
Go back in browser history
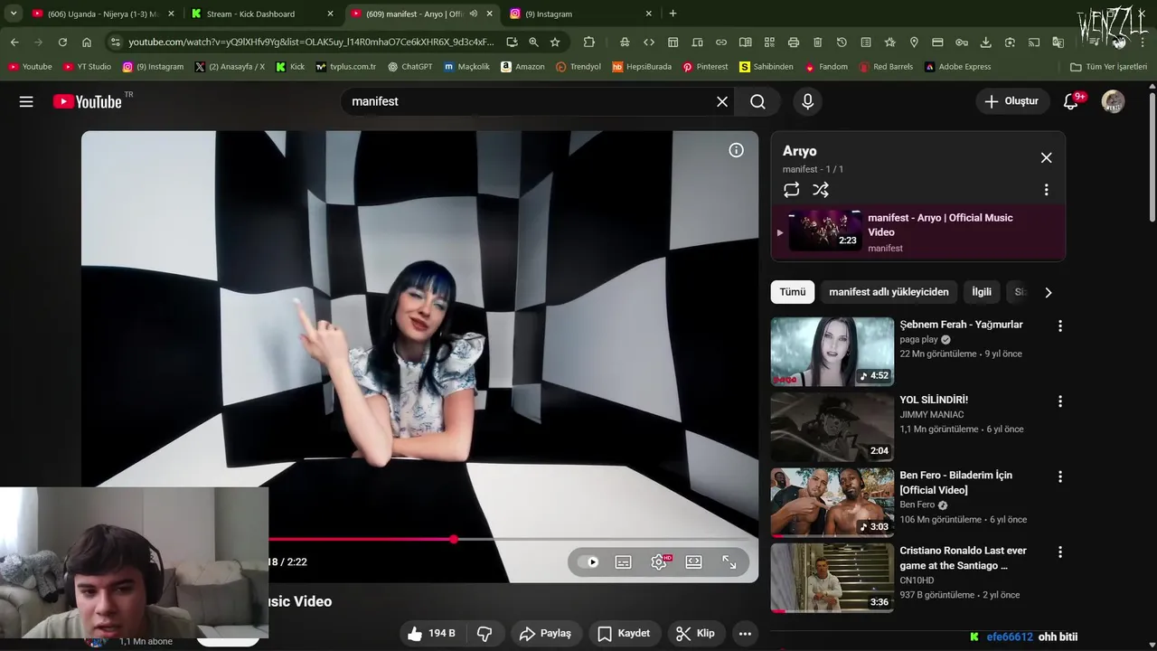point(14,42)
